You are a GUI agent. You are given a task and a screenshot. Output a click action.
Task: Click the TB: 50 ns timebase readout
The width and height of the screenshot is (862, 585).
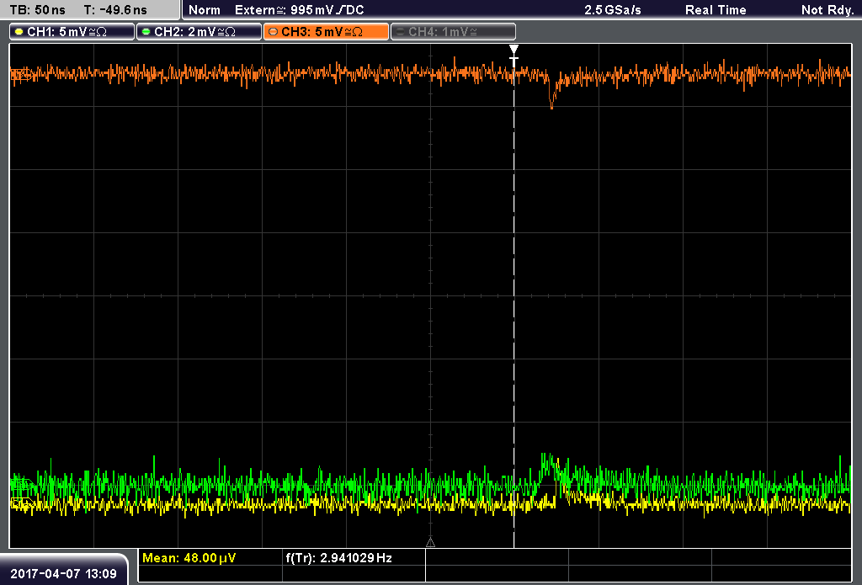click(37, 10)
